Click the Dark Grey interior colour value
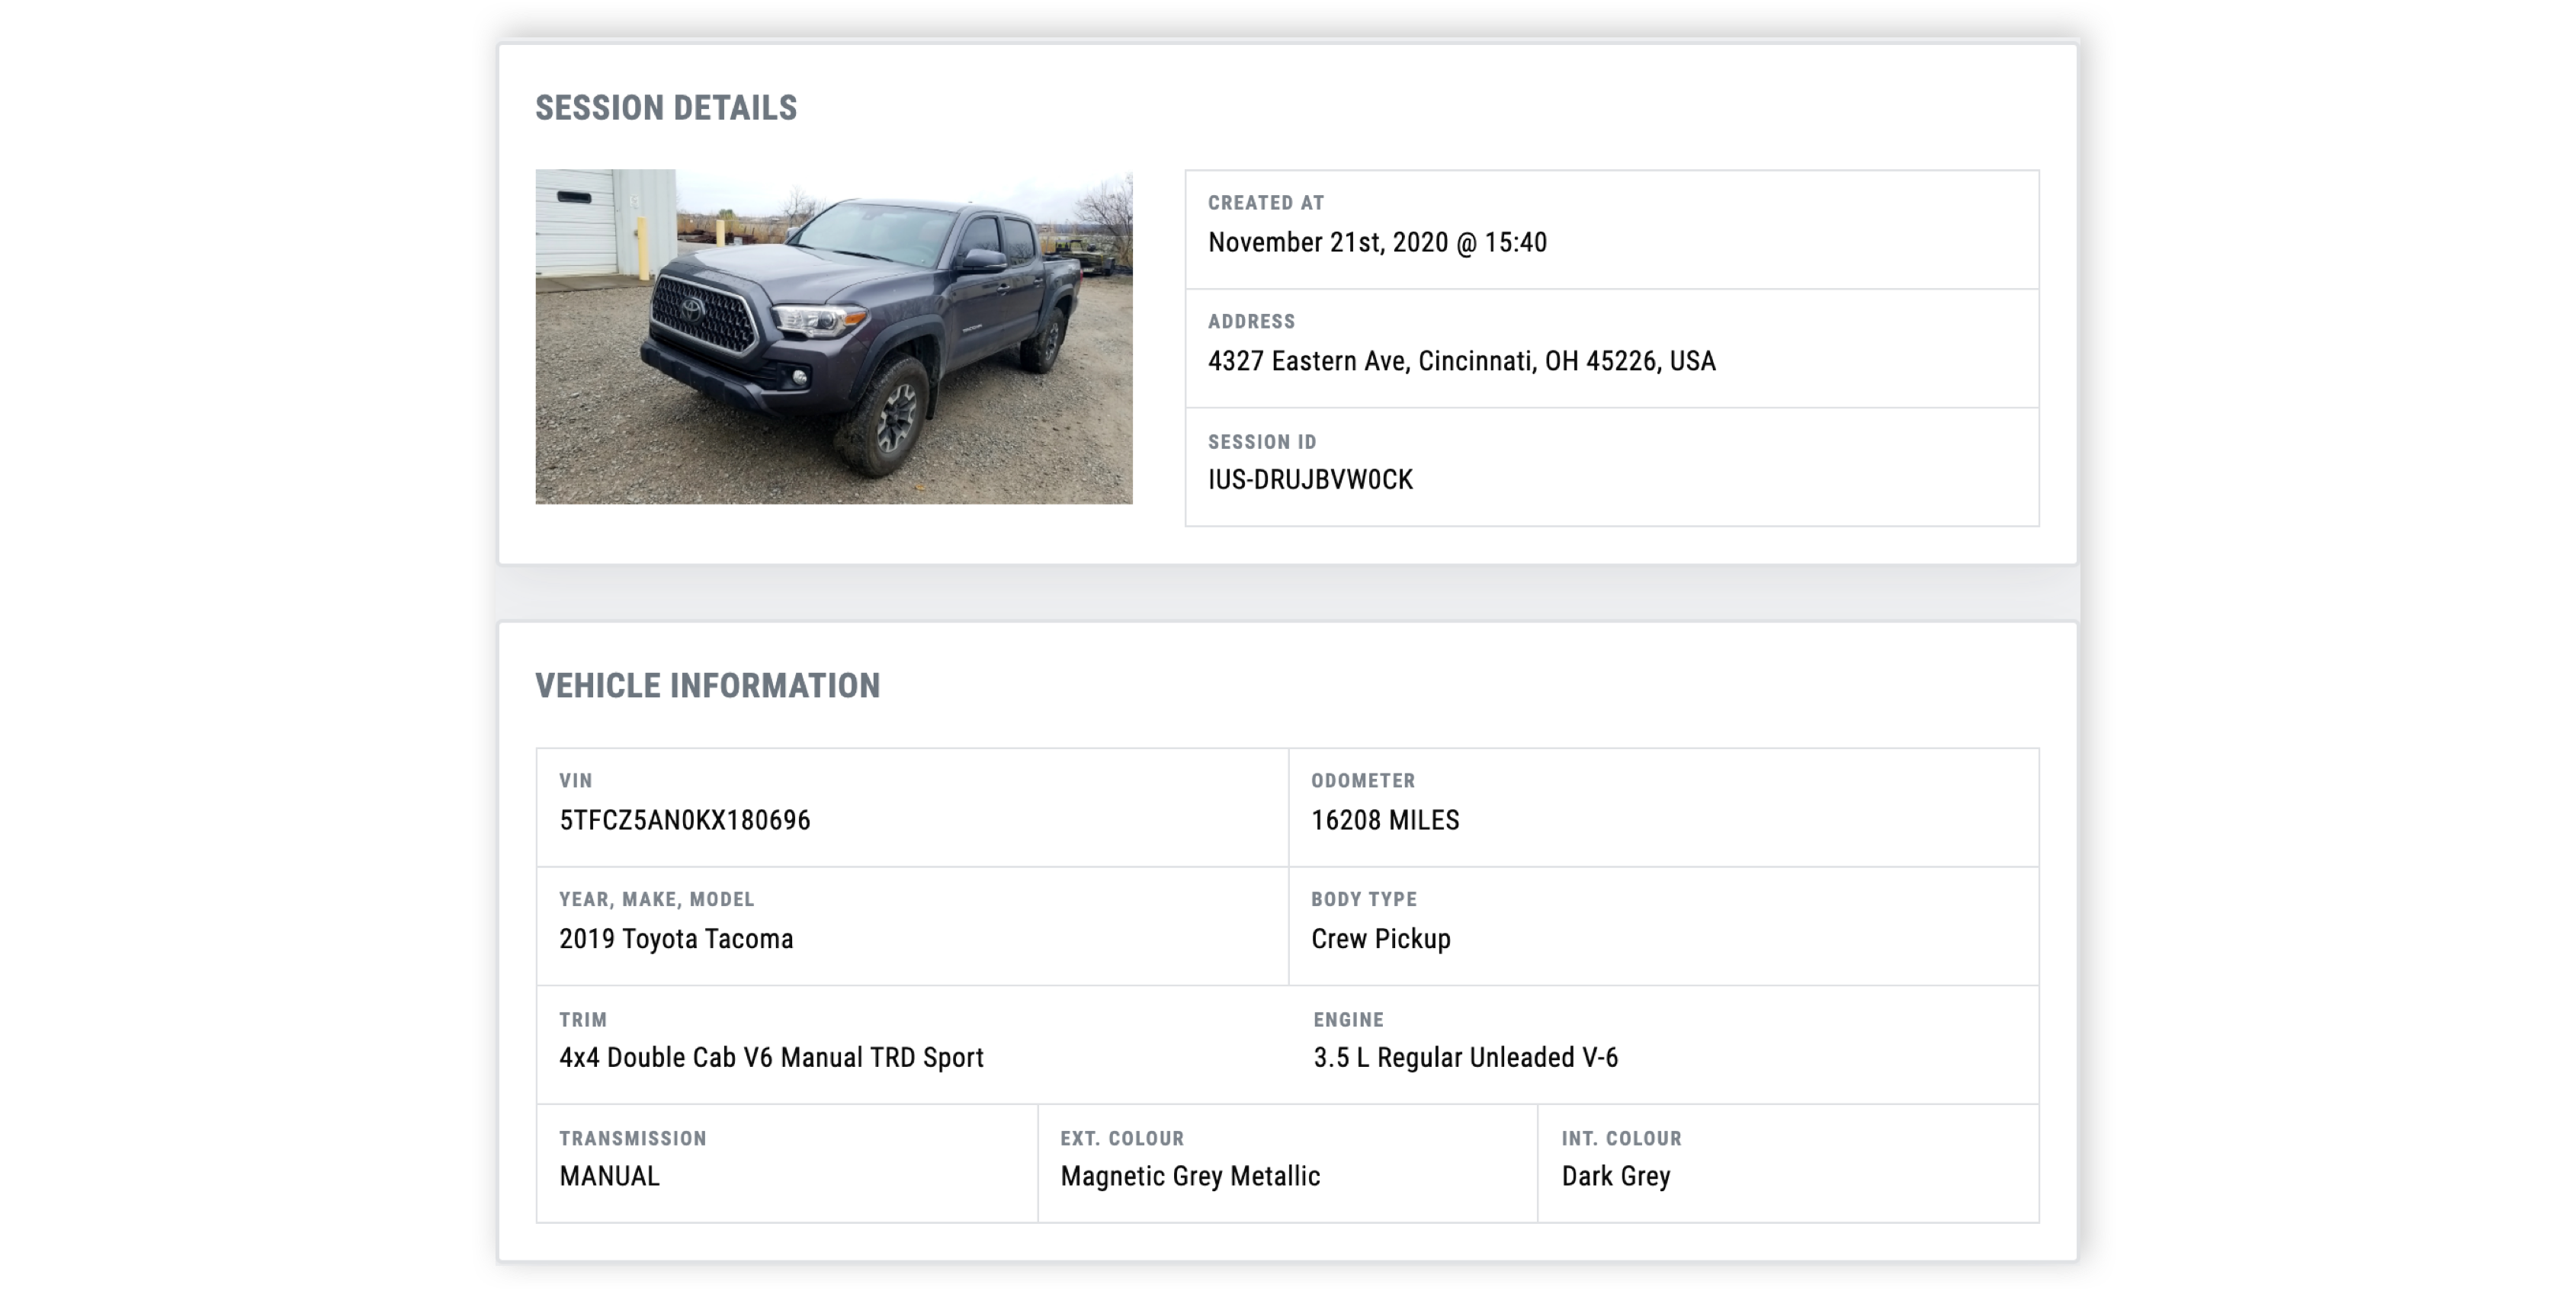 (x=1615, y=1177)
